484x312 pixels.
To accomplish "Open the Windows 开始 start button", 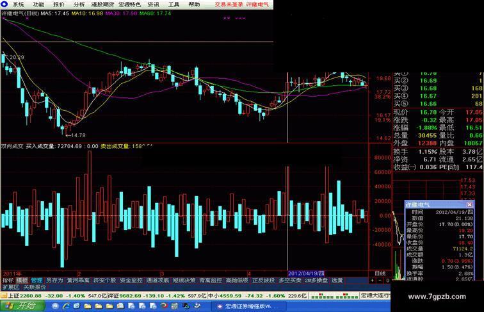I will pos(22,306).
